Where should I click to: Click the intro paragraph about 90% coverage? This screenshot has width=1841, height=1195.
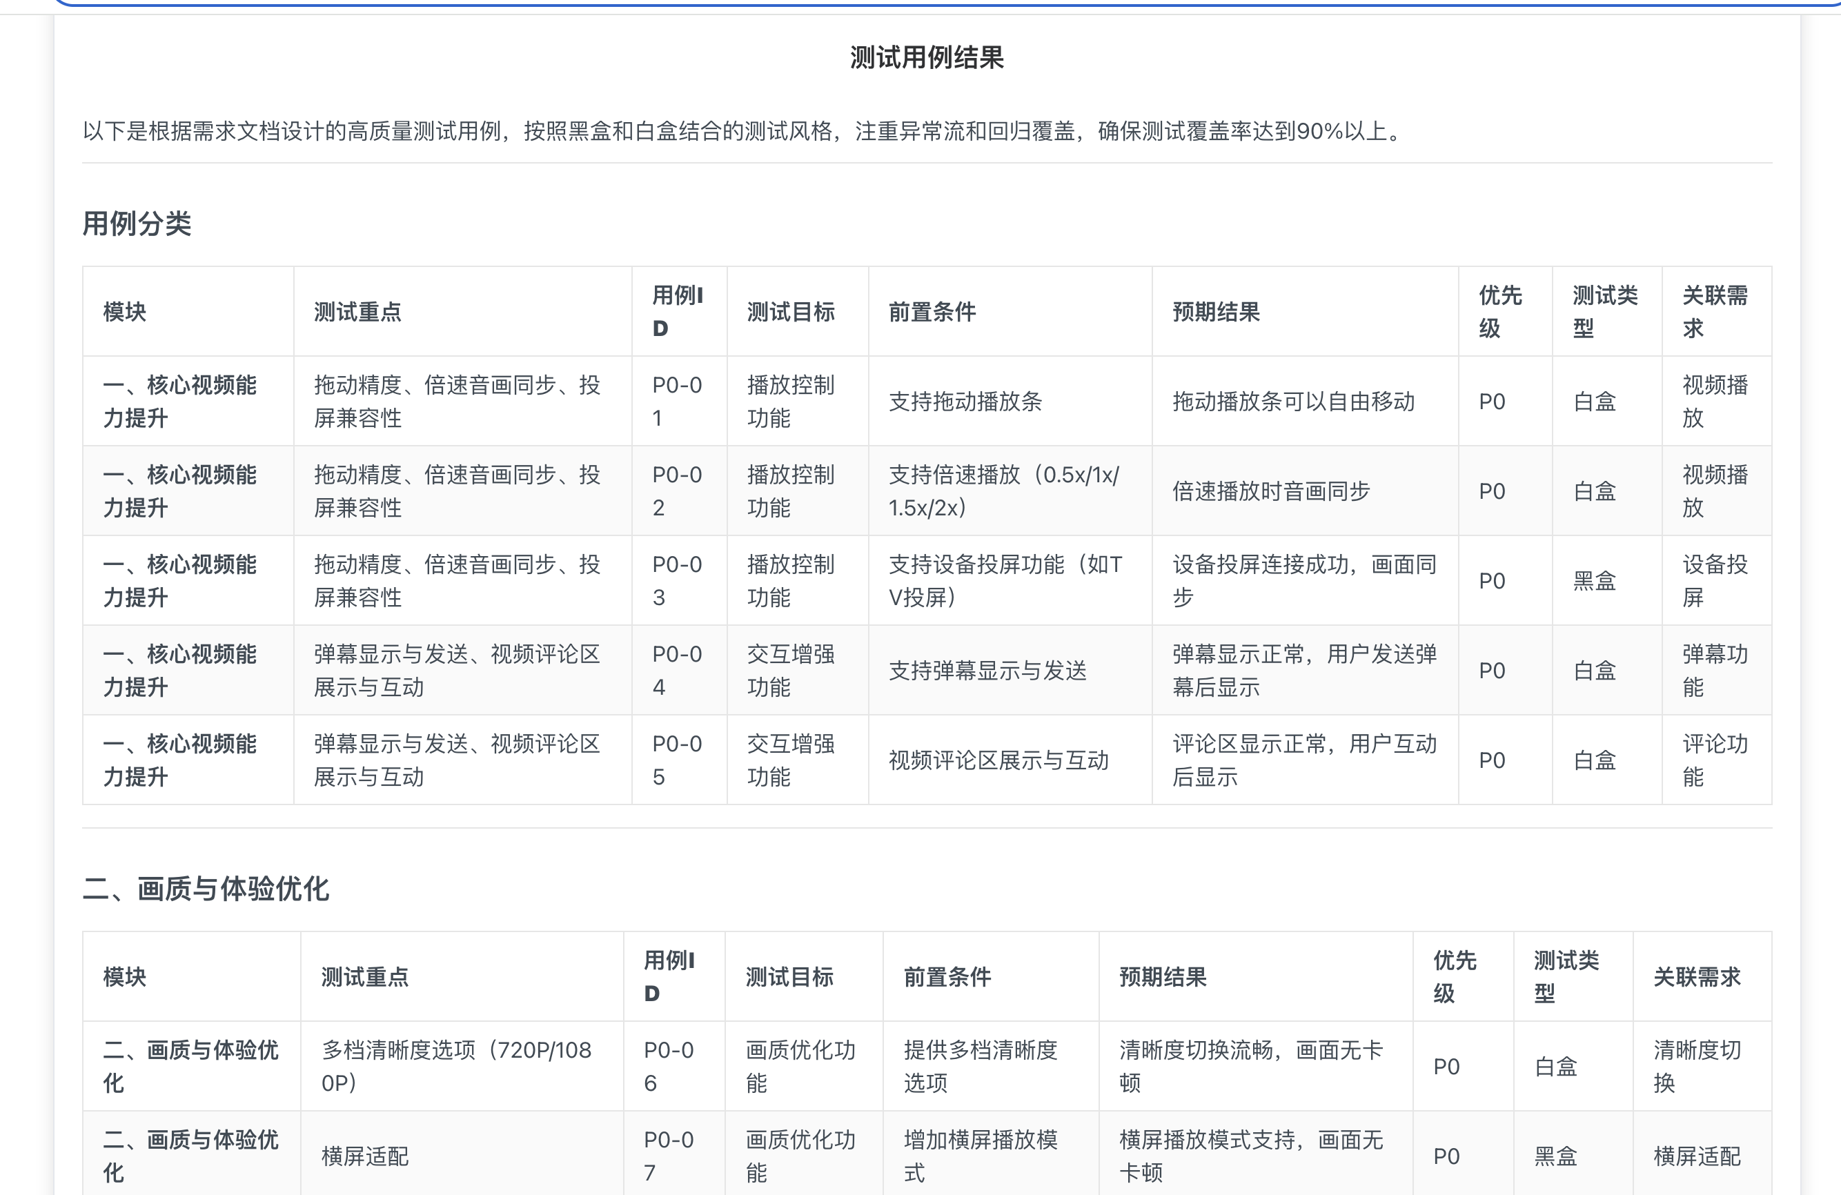click(x=742, y=132)
